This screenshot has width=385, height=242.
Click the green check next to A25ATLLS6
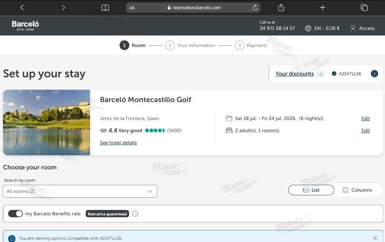(x=334, y=73)
